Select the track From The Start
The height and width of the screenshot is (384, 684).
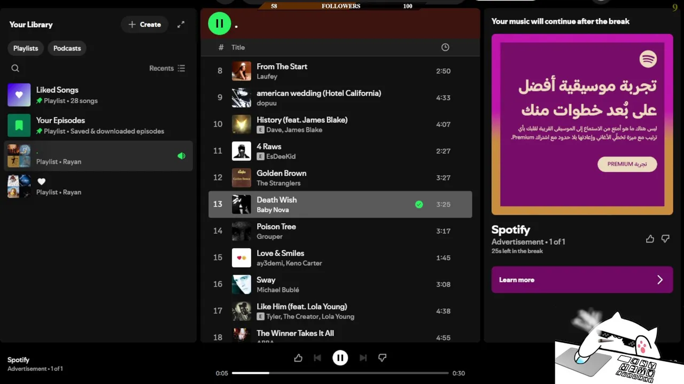[x=282, y=67]
